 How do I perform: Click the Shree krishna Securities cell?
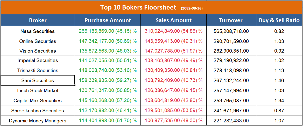[x=38, y=111]
